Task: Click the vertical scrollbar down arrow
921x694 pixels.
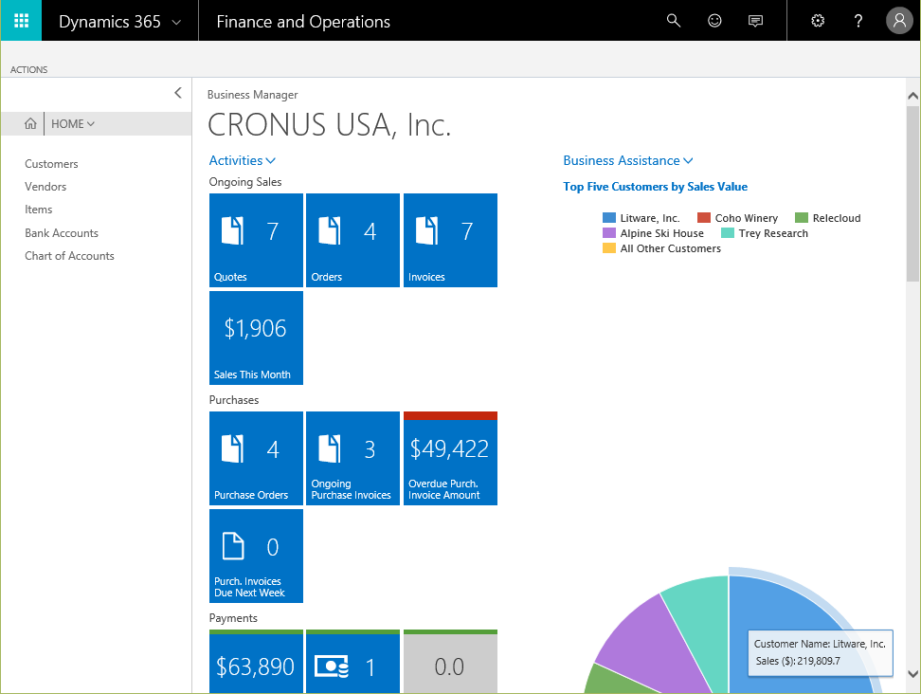Action: click(x=912, y=673)
